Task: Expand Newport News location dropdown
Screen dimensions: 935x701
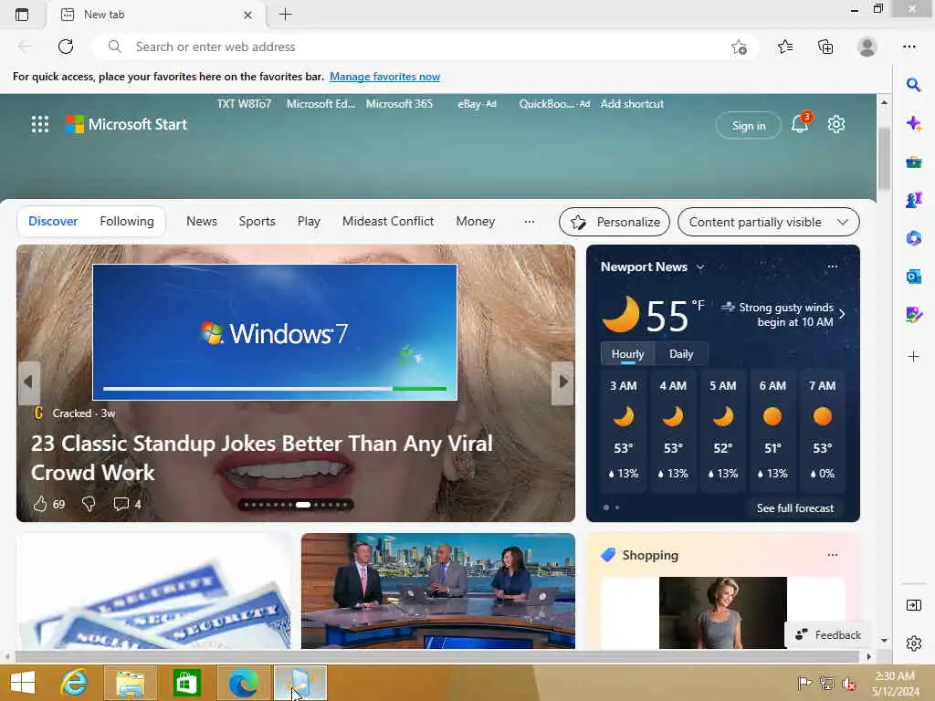Action: (x=700, y=267)
